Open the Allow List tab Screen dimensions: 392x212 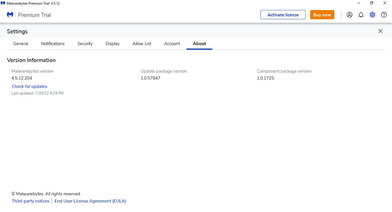point(142,44)
